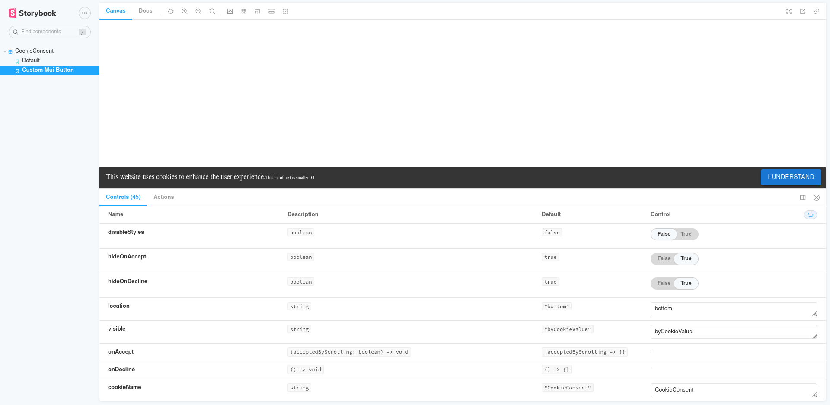Reset all controls with the undo arrow

click(810, 214)
